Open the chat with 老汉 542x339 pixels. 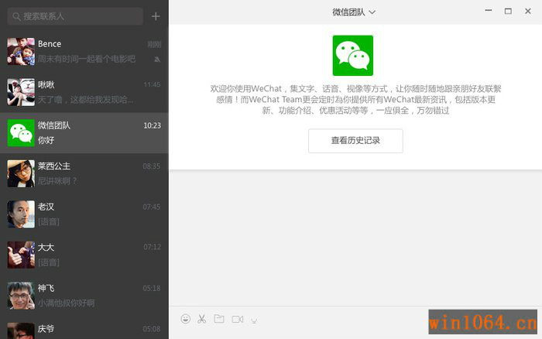(x=84, y=214)
